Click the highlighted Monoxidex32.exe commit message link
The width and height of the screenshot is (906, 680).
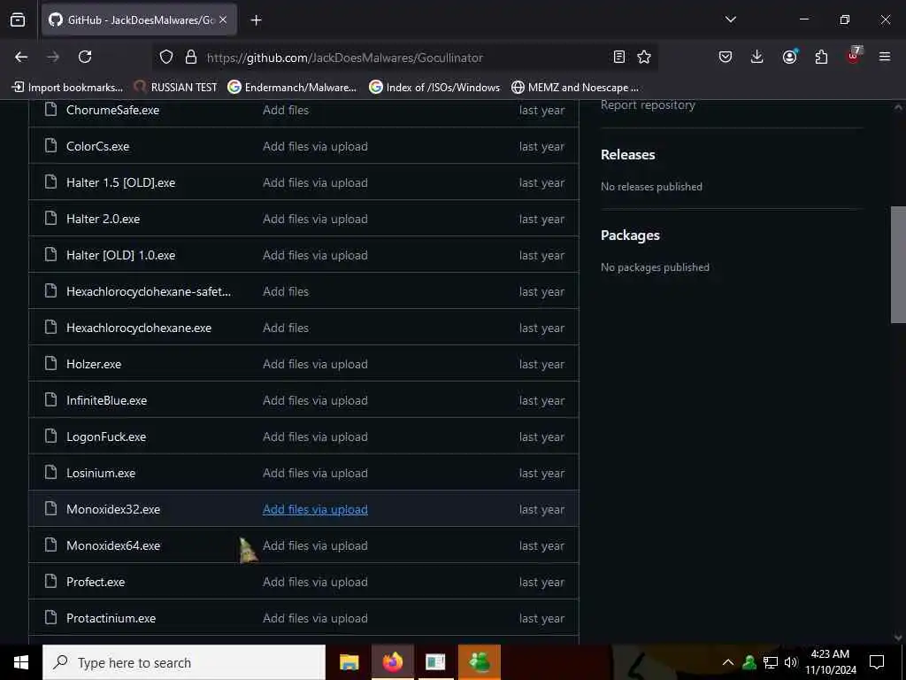click(315, 509)
